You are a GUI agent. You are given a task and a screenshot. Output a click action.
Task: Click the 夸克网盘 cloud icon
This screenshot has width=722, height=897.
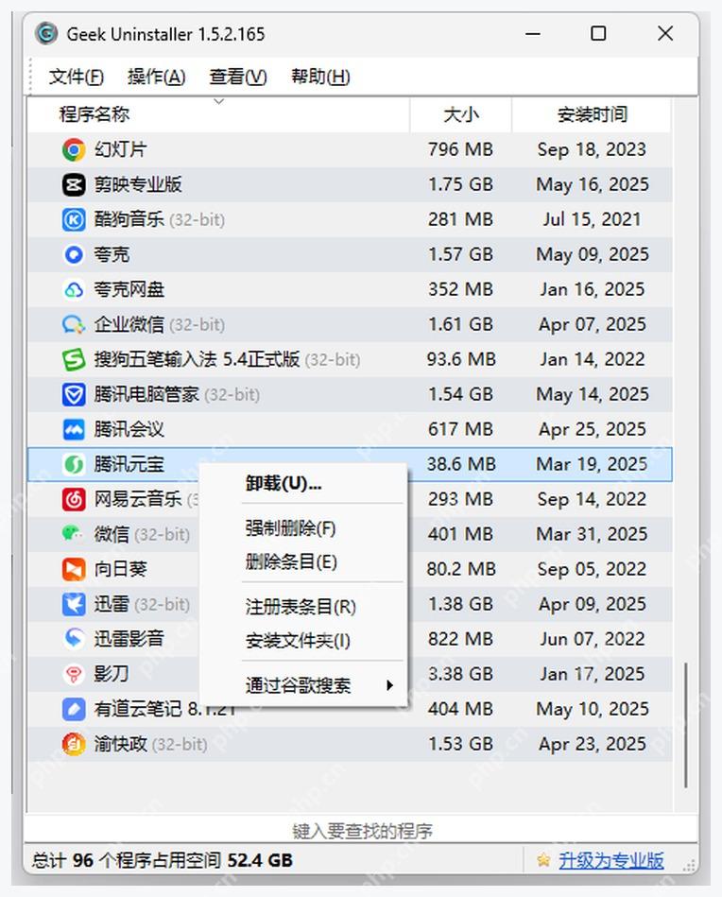click(74, 290)
